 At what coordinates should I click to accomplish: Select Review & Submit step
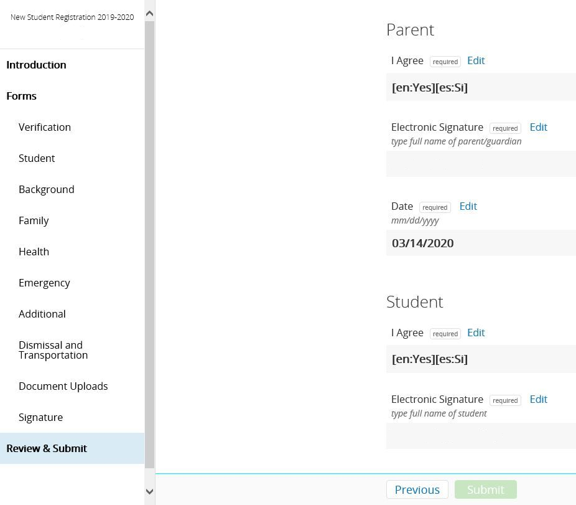[47, 448]
